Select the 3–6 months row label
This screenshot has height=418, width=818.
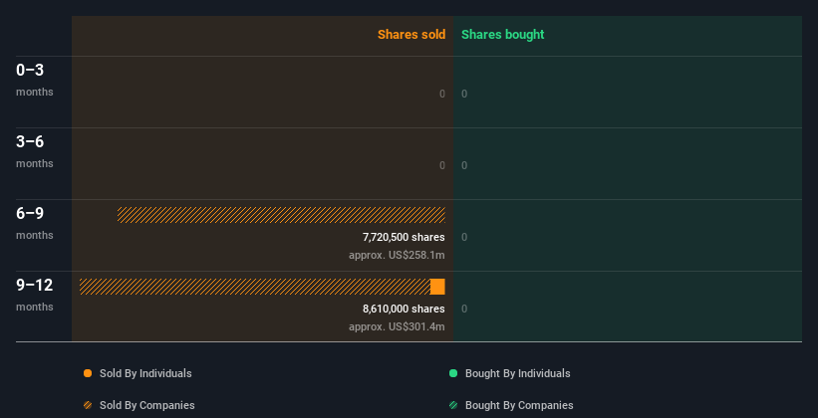(x=35, y=151)
